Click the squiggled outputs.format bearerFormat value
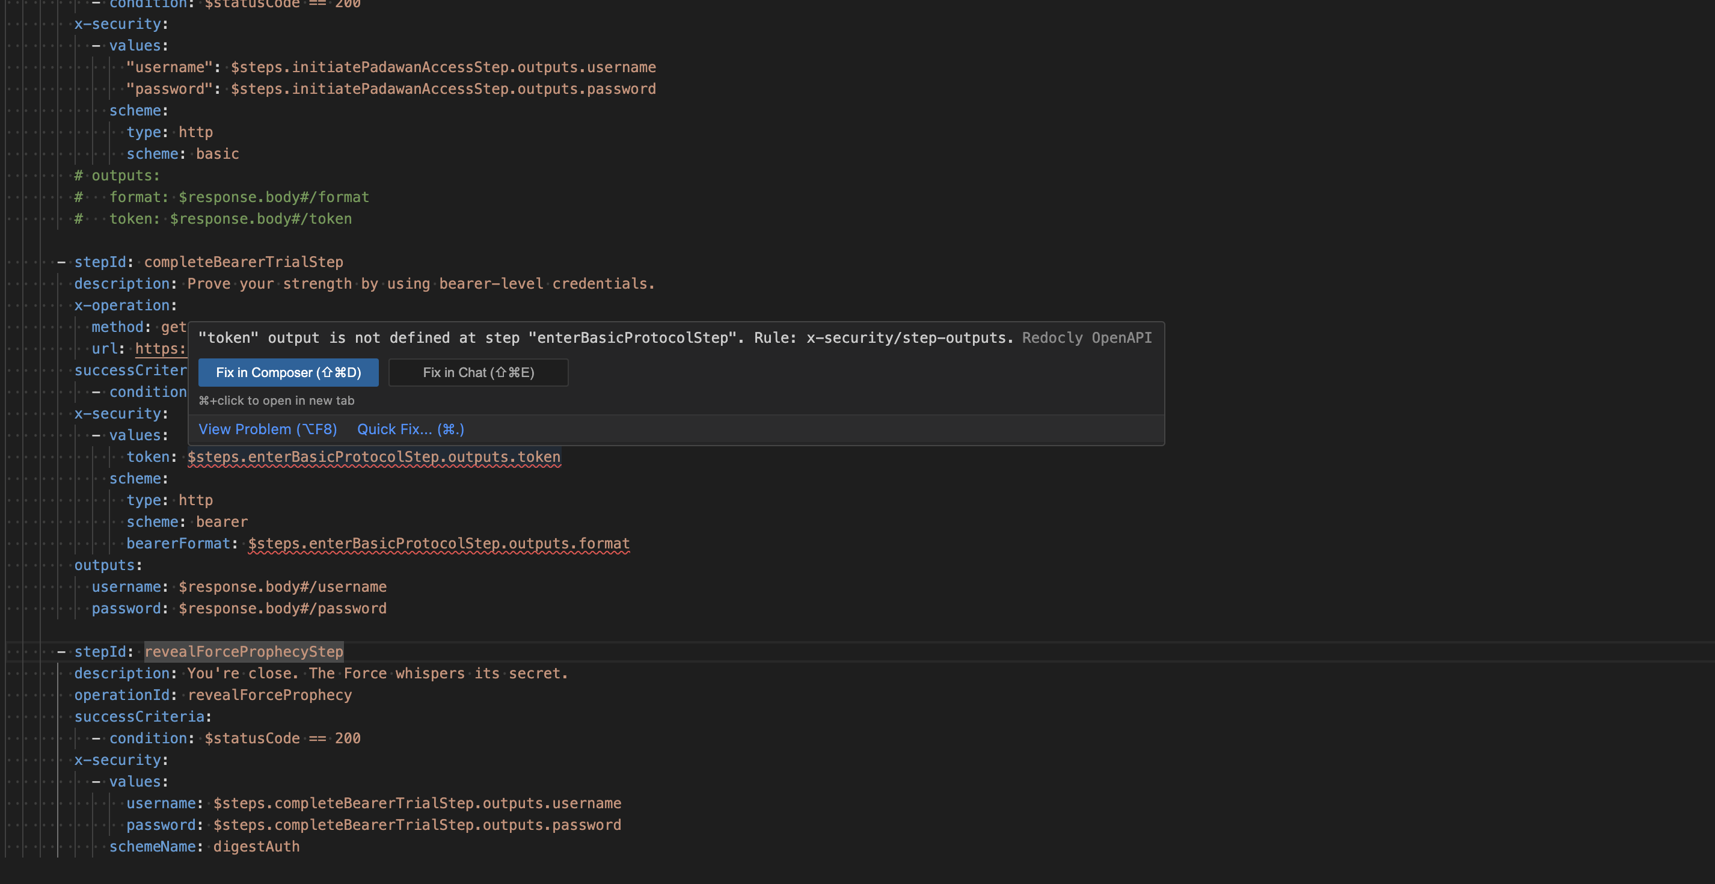The width and height of the screenshot is (1715, 884). [x=438, y=544]
